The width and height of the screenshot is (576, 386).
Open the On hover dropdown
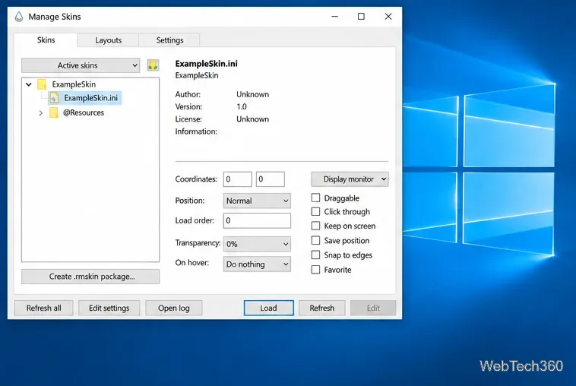pos(257,264)
